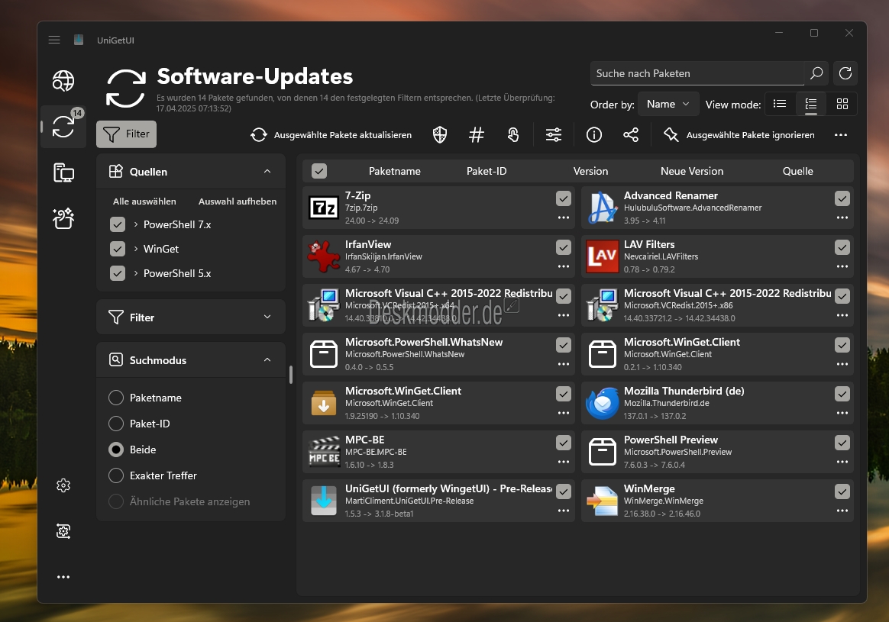Focus the Suche nach Paketen search field
Image resolution: width=889 pixels, height=622 pixels.
697,73
